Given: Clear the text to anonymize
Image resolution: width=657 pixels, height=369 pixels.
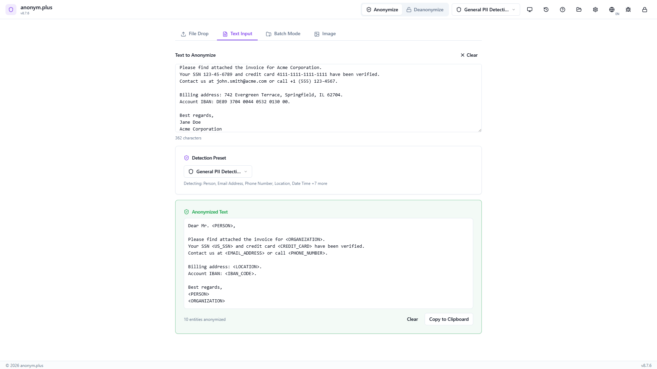Looking at the screenshot, I should coord(469,55).
